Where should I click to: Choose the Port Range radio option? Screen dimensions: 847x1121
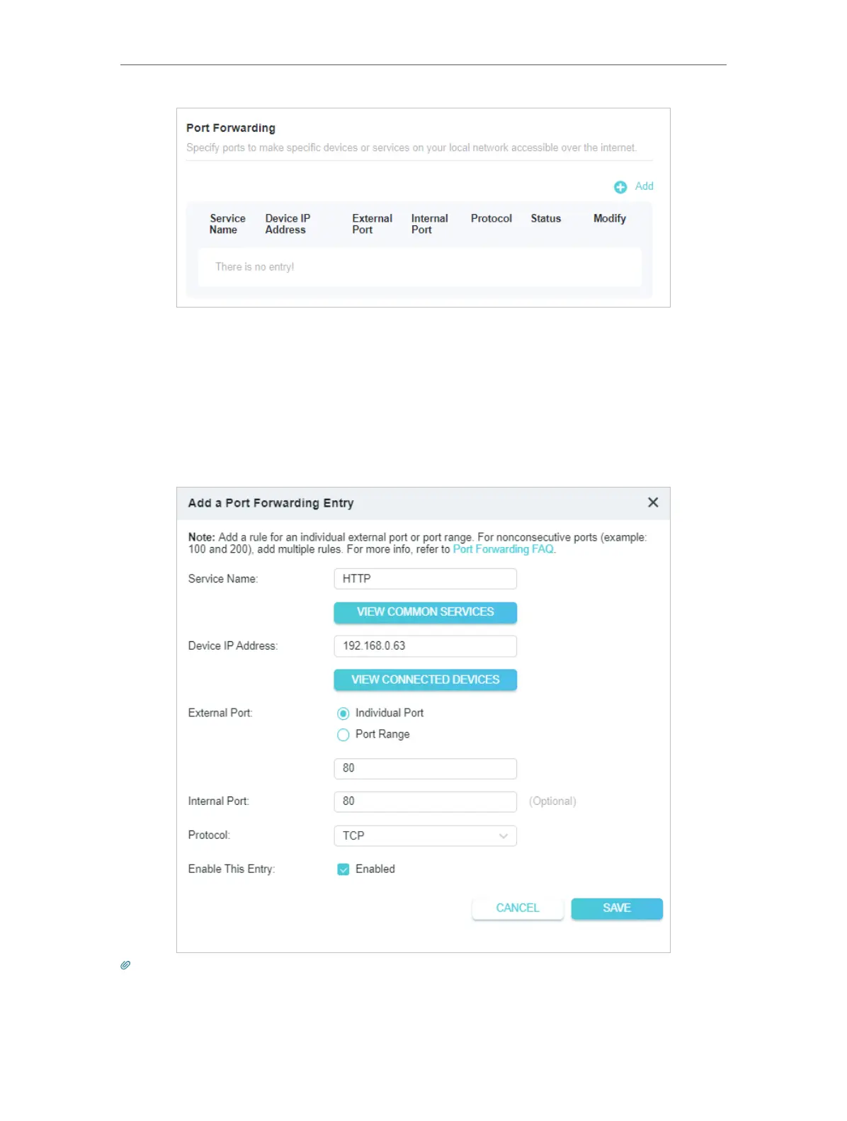(343, 735)
